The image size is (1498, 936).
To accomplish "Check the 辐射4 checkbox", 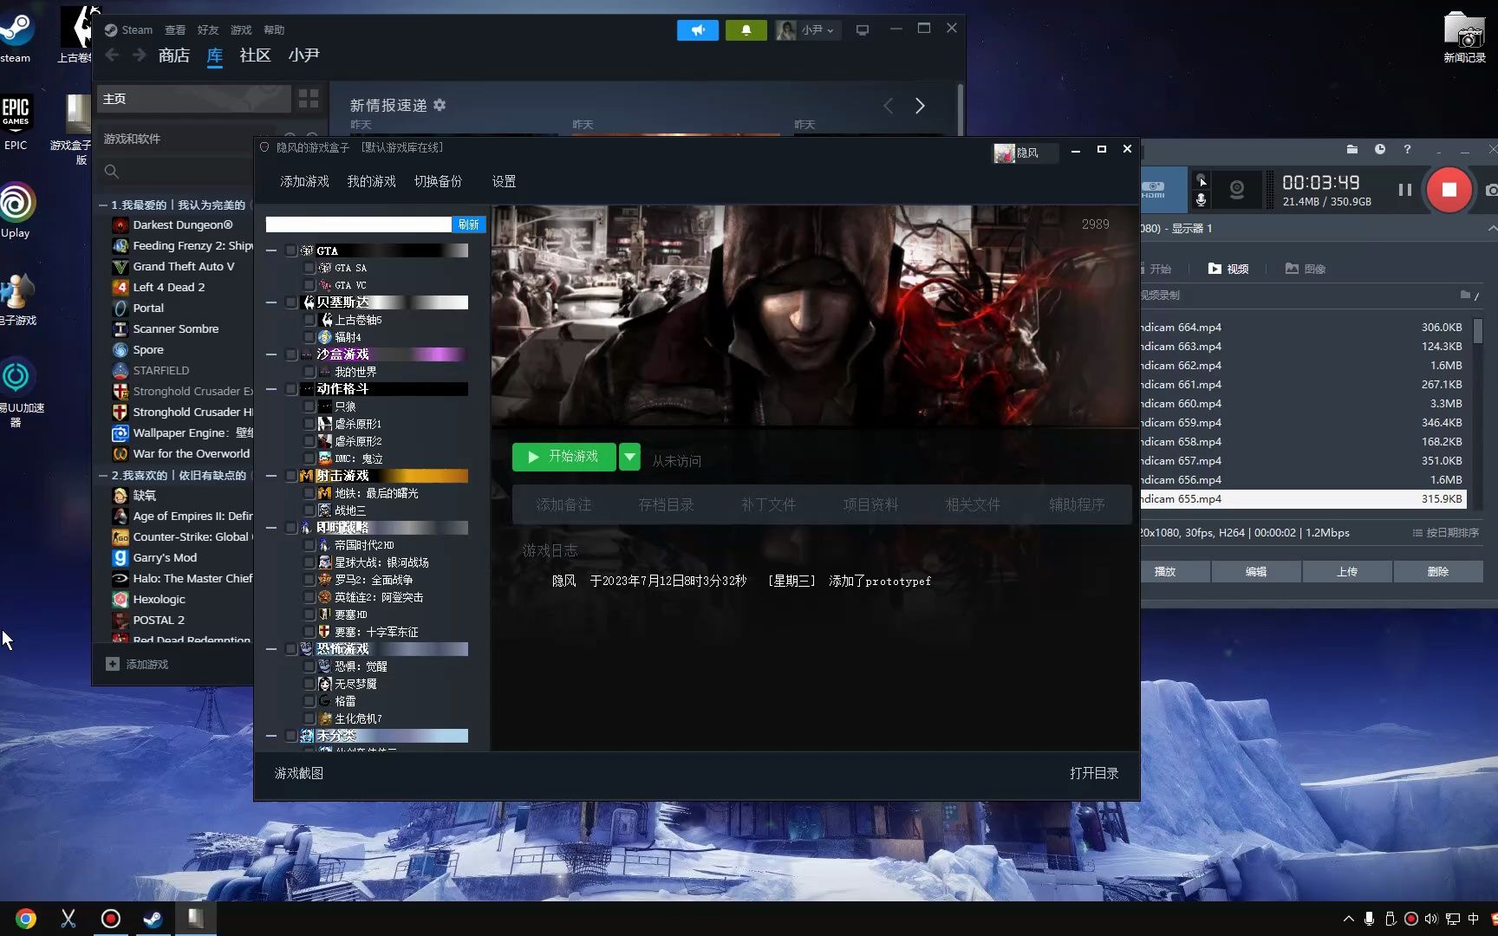I will click(309, 337).
